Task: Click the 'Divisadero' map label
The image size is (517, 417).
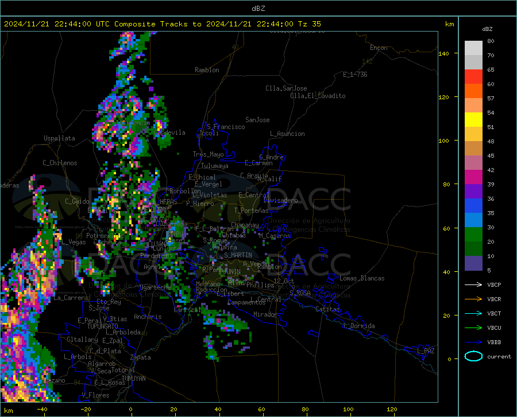Action: coord(280,200)
